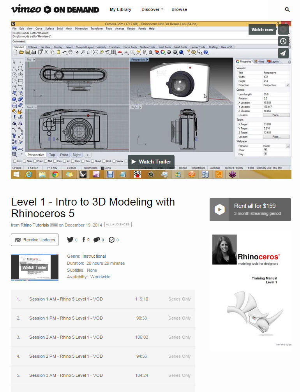
Task: Toggle the Mid osnap checkbox
Action: [x=46, y=161]
